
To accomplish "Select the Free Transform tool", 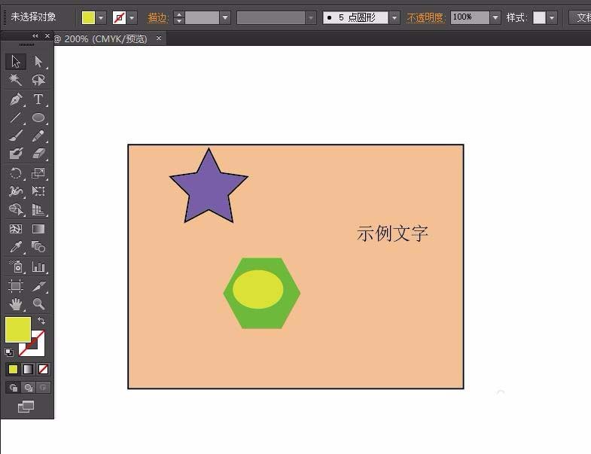I will coord(38,191).
